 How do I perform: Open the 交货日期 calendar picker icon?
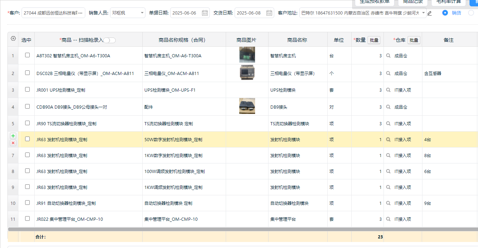click(x=269, y=13)
